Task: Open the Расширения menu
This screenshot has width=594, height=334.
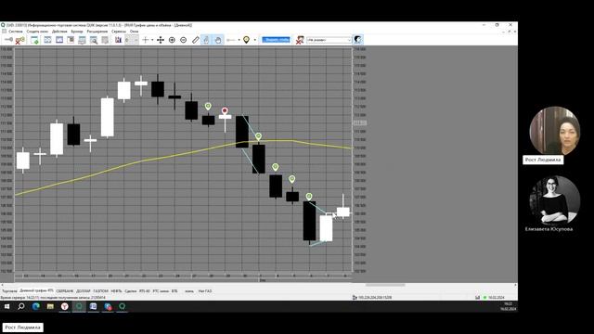Action: [97, 32]
